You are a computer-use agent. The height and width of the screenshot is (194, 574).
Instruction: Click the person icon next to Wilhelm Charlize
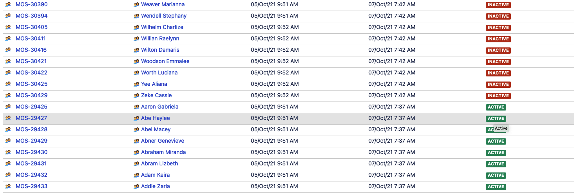coord(136,27)
